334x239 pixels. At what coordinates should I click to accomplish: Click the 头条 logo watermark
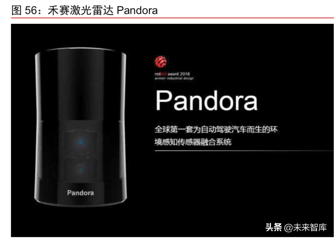tap(274, 227)
